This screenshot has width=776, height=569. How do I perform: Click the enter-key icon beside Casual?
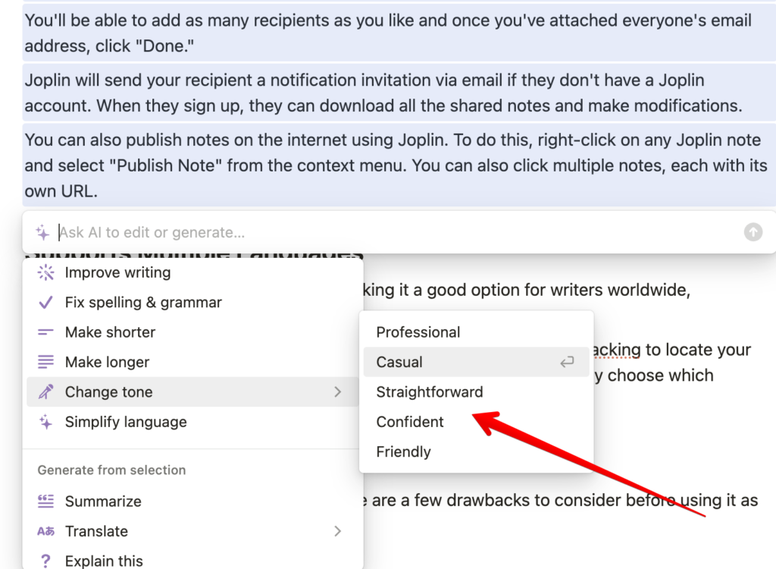(567, 363)
